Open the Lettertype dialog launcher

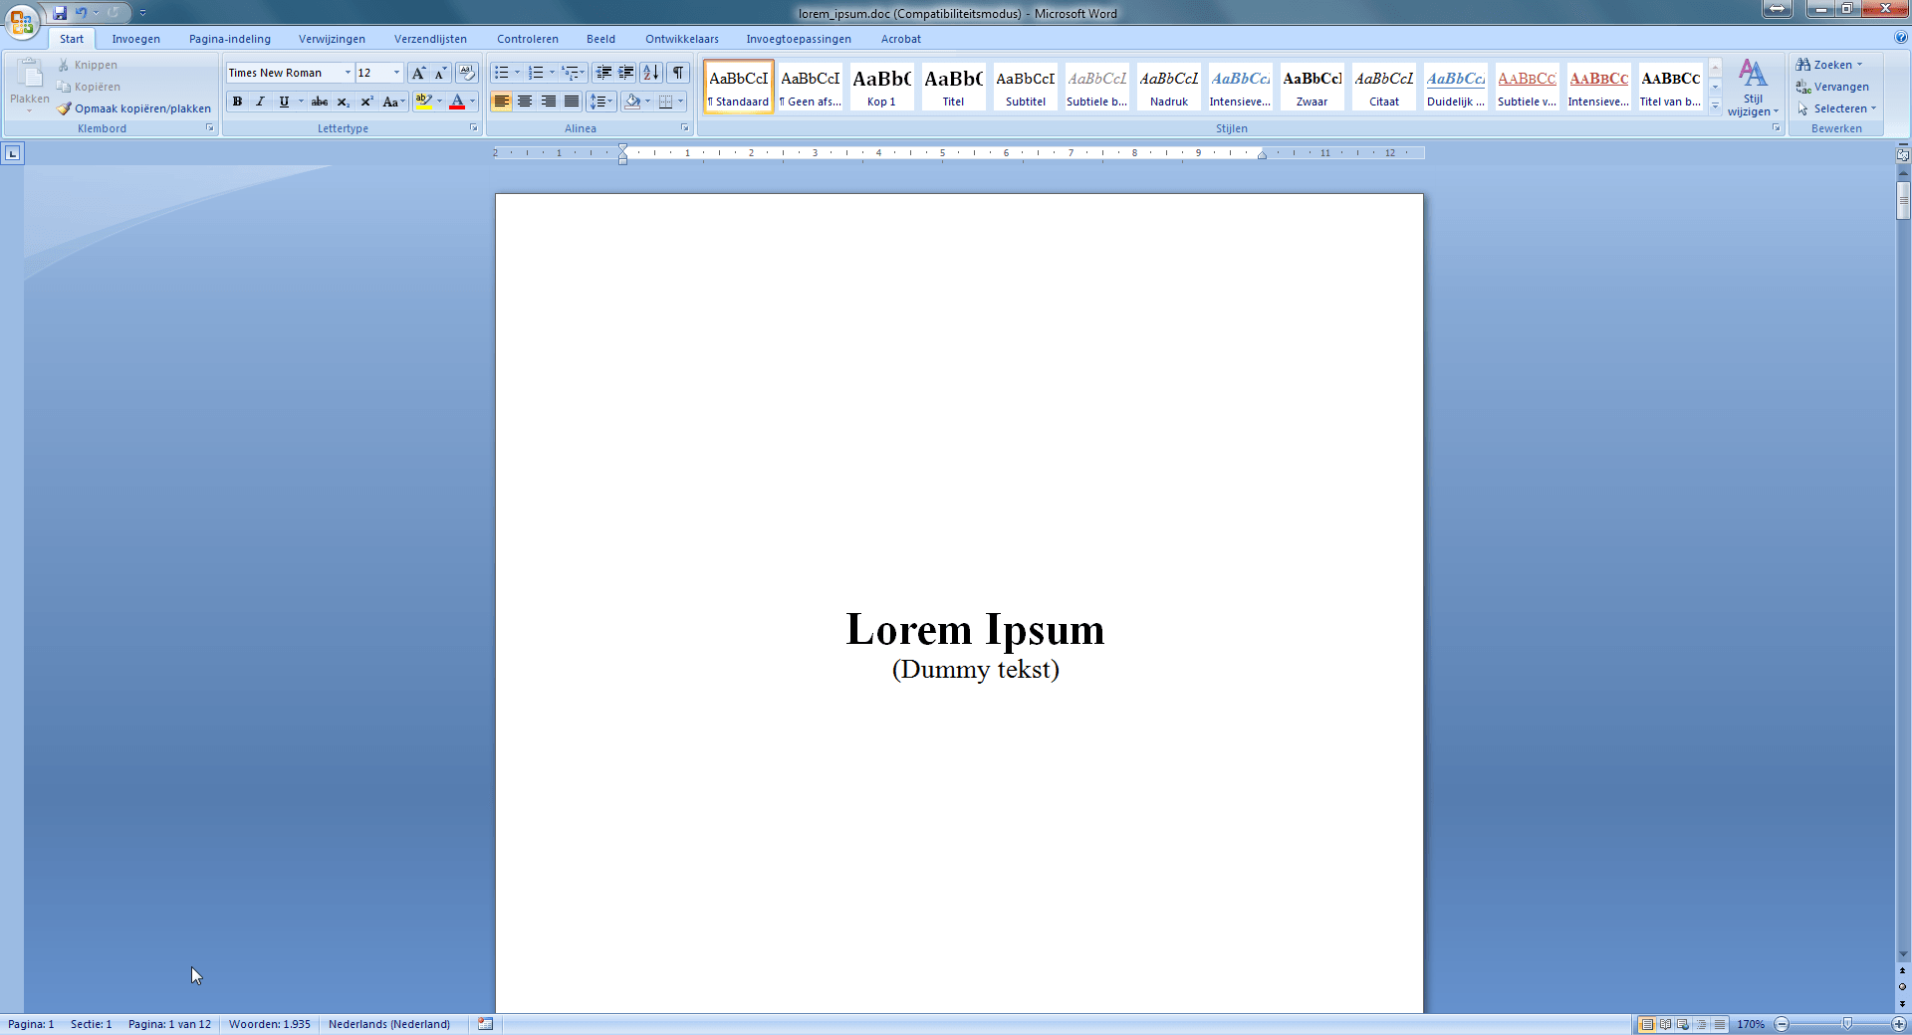click(473, 127)
